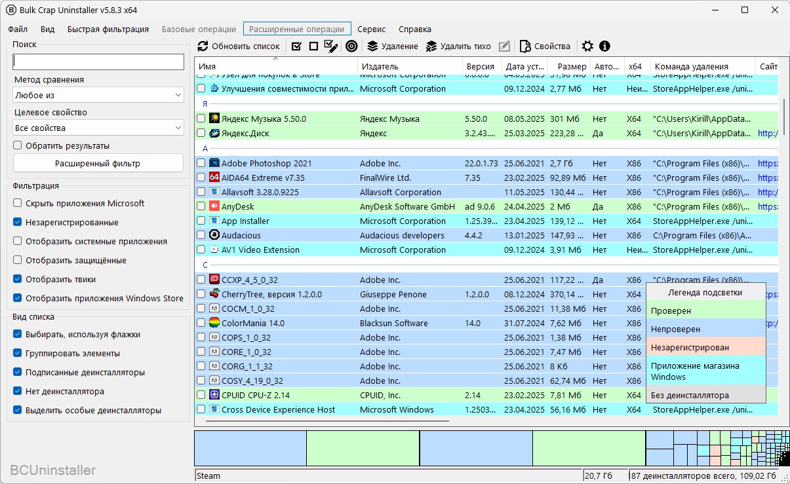Click the App Installer app icon
The image size is (790, 484).
click(x=214, y=221)
